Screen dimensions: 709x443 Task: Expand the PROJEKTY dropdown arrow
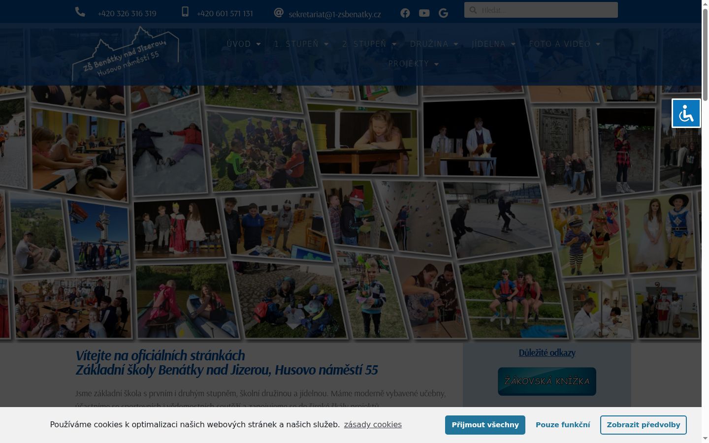[x=437, y=64]
